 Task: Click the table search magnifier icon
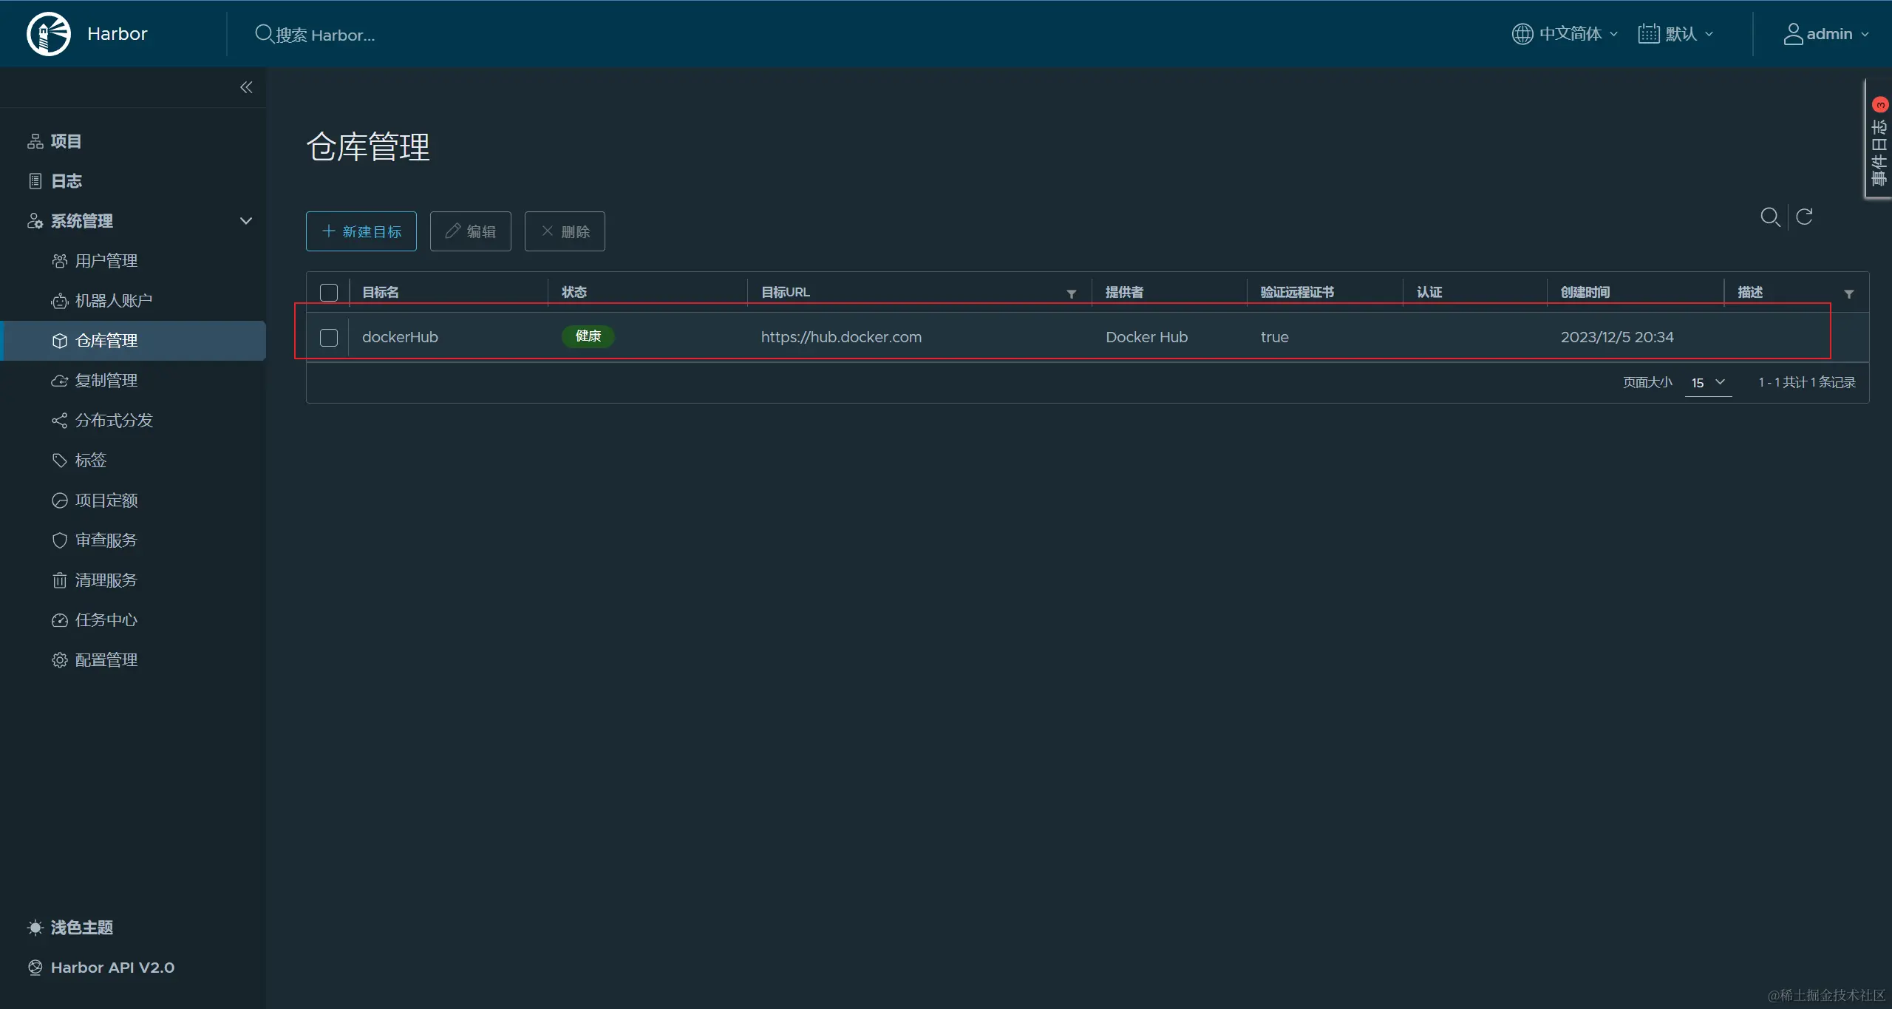(x=1769, y=217)
